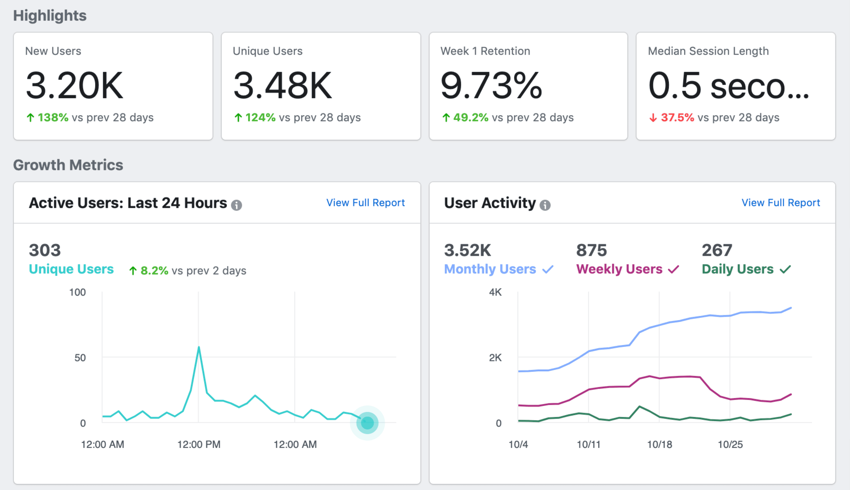Click info icon next to Active Users title

point(236,205)
